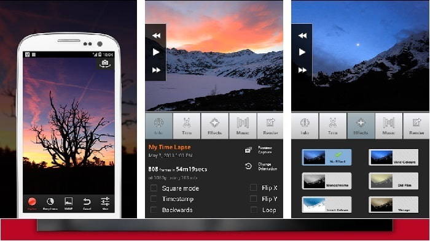
Task: Open the Render tab in right panel
Action: pyautogui.click(x=416, y=126)
